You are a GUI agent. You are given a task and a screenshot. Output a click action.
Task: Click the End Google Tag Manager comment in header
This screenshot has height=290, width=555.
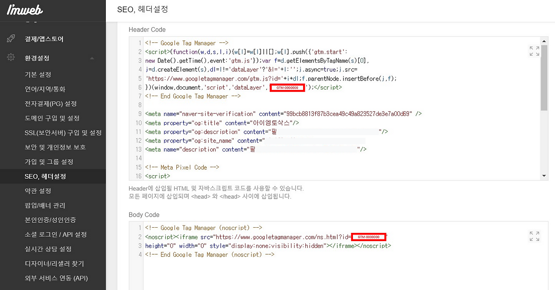[193, 96]
